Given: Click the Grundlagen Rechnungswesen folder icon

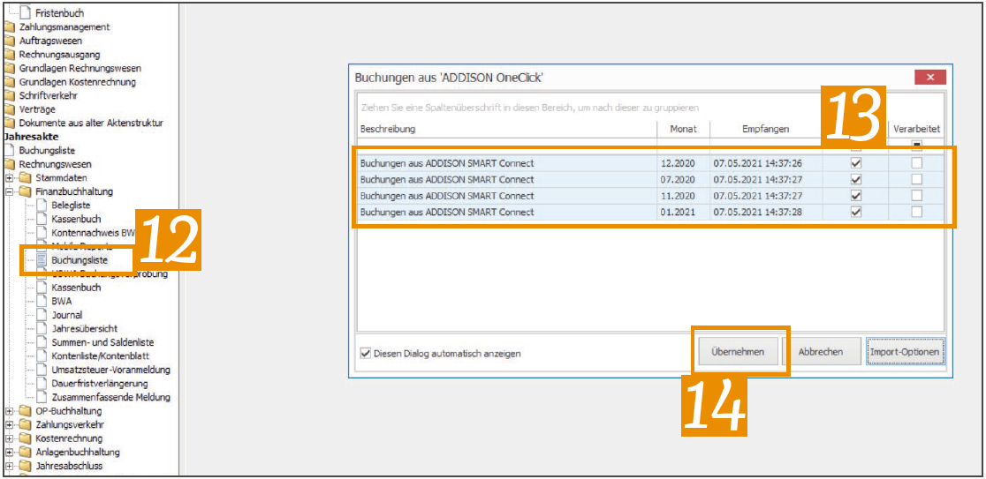Looking at the screenshot, I should (10, 69).
